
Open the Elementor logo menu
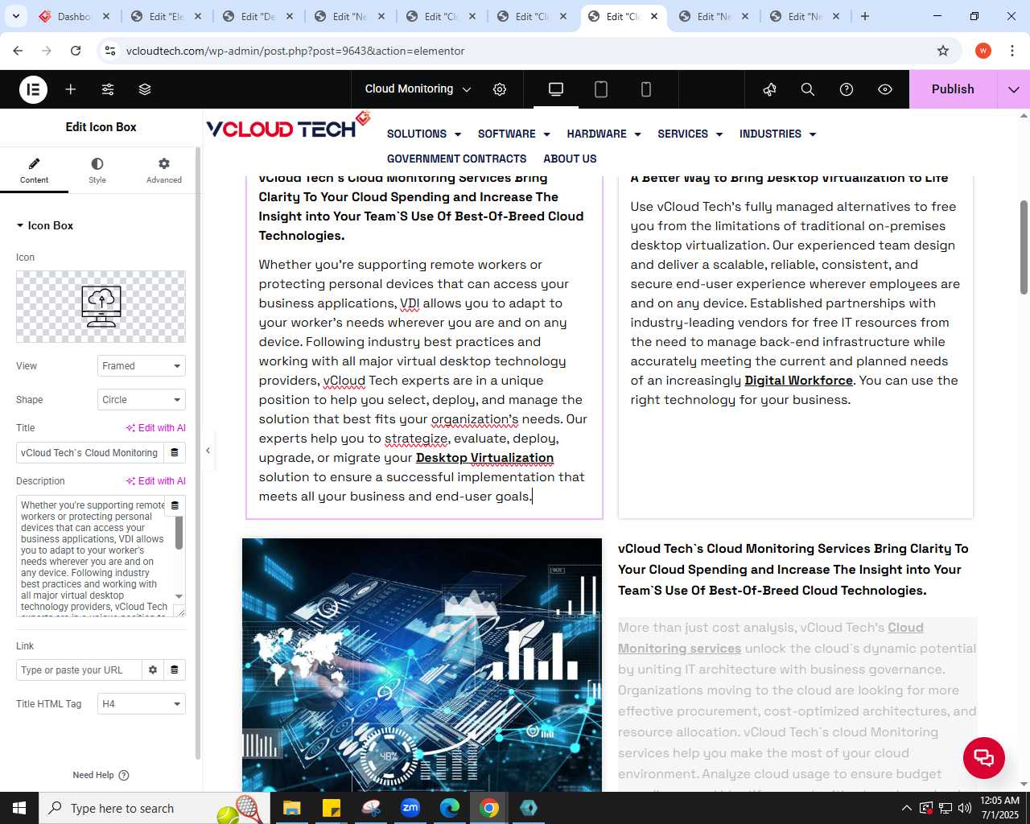(x=34, y=89)
